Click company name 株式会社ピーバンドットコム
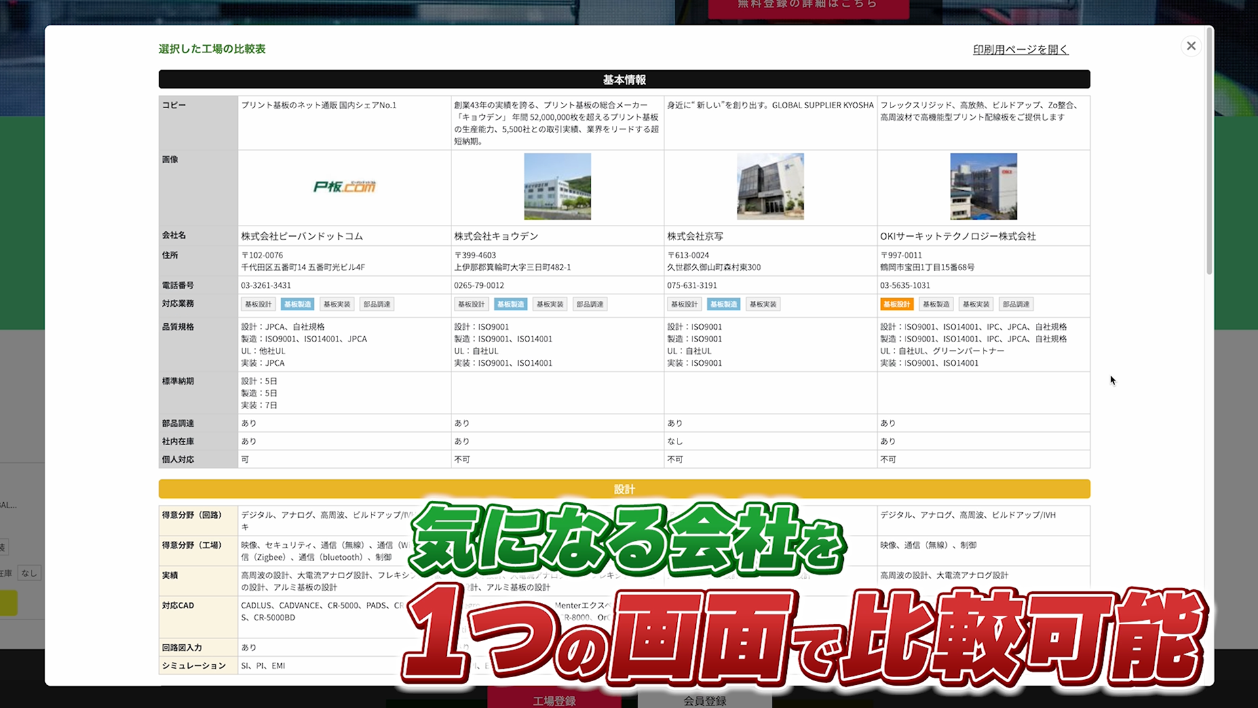This screenshot has height=708, width=1258. (301, 236)
